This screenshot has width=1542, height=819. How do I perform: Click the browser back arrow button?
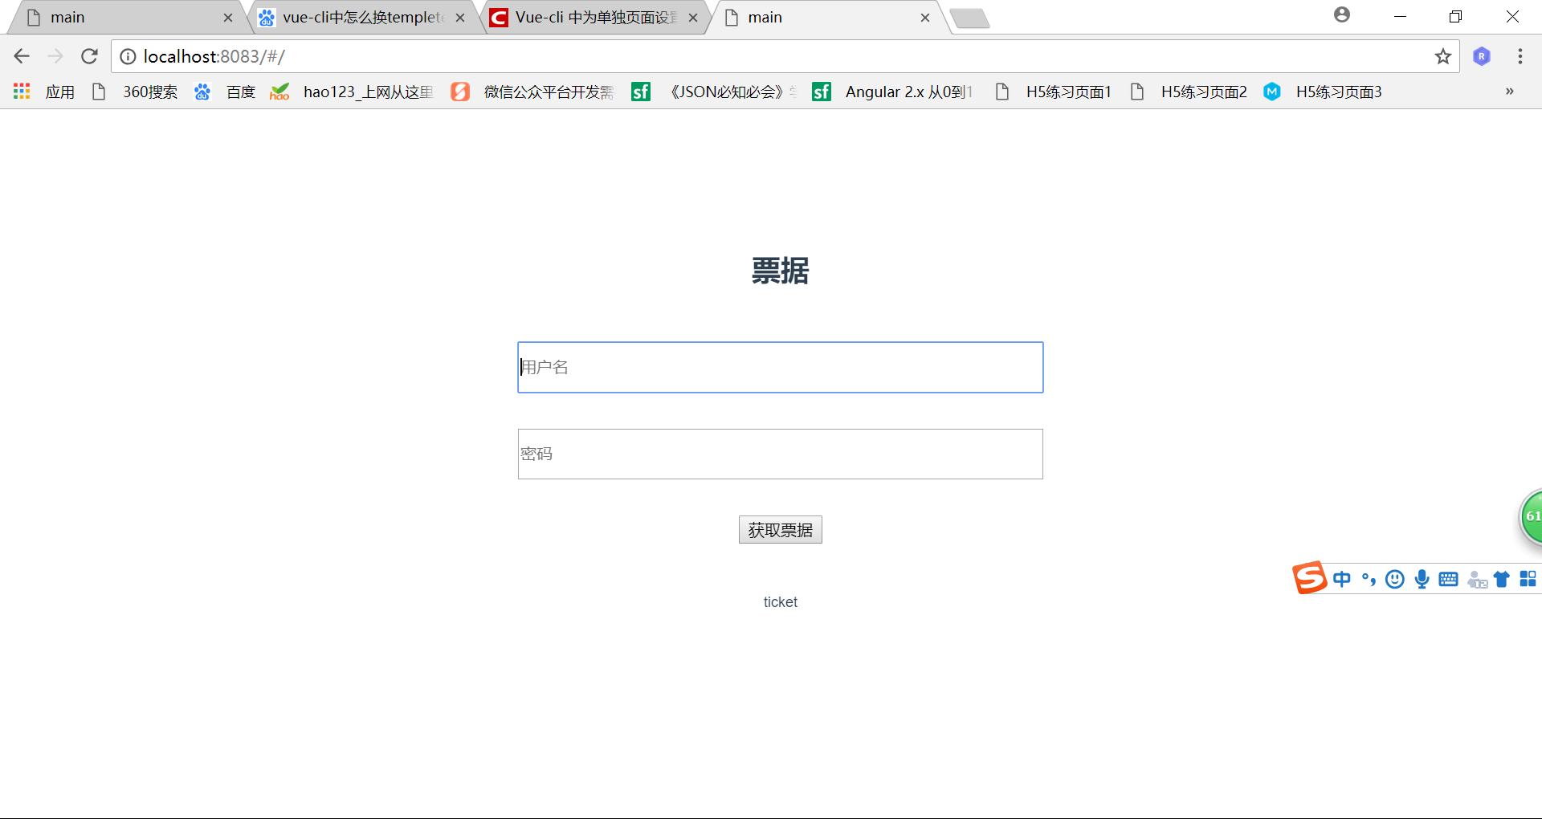(22, 56)
